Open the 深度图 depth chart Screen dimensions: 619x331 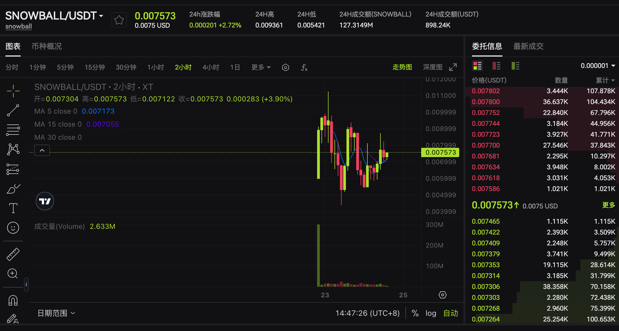(x=432, y=67)
